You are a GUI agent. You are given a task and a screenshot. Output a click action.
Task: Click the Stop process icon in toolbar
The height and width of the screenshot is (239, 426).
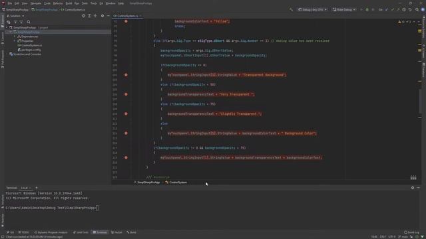click(373, 9)
